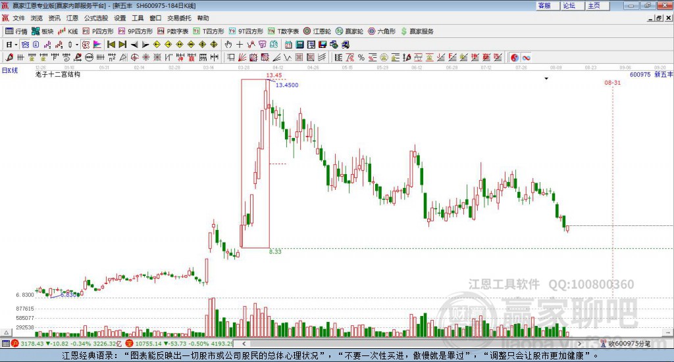This screenshot has width=674, height=362.
Task: Open the 浏览 menu
Action: (37, 18)
